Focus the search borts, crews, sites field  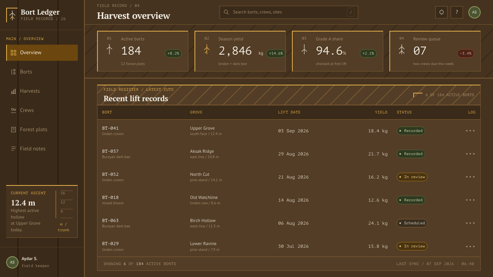pyautogui.click(x=289, y=12)
